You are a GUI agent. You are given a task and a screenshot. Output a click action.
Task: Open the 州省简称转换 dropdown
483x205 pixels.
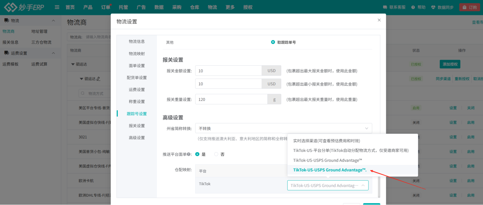coord(283,128)
